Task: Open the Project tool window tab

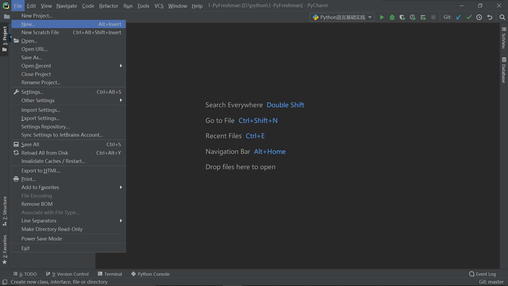Action: click(x=4, y=39)
